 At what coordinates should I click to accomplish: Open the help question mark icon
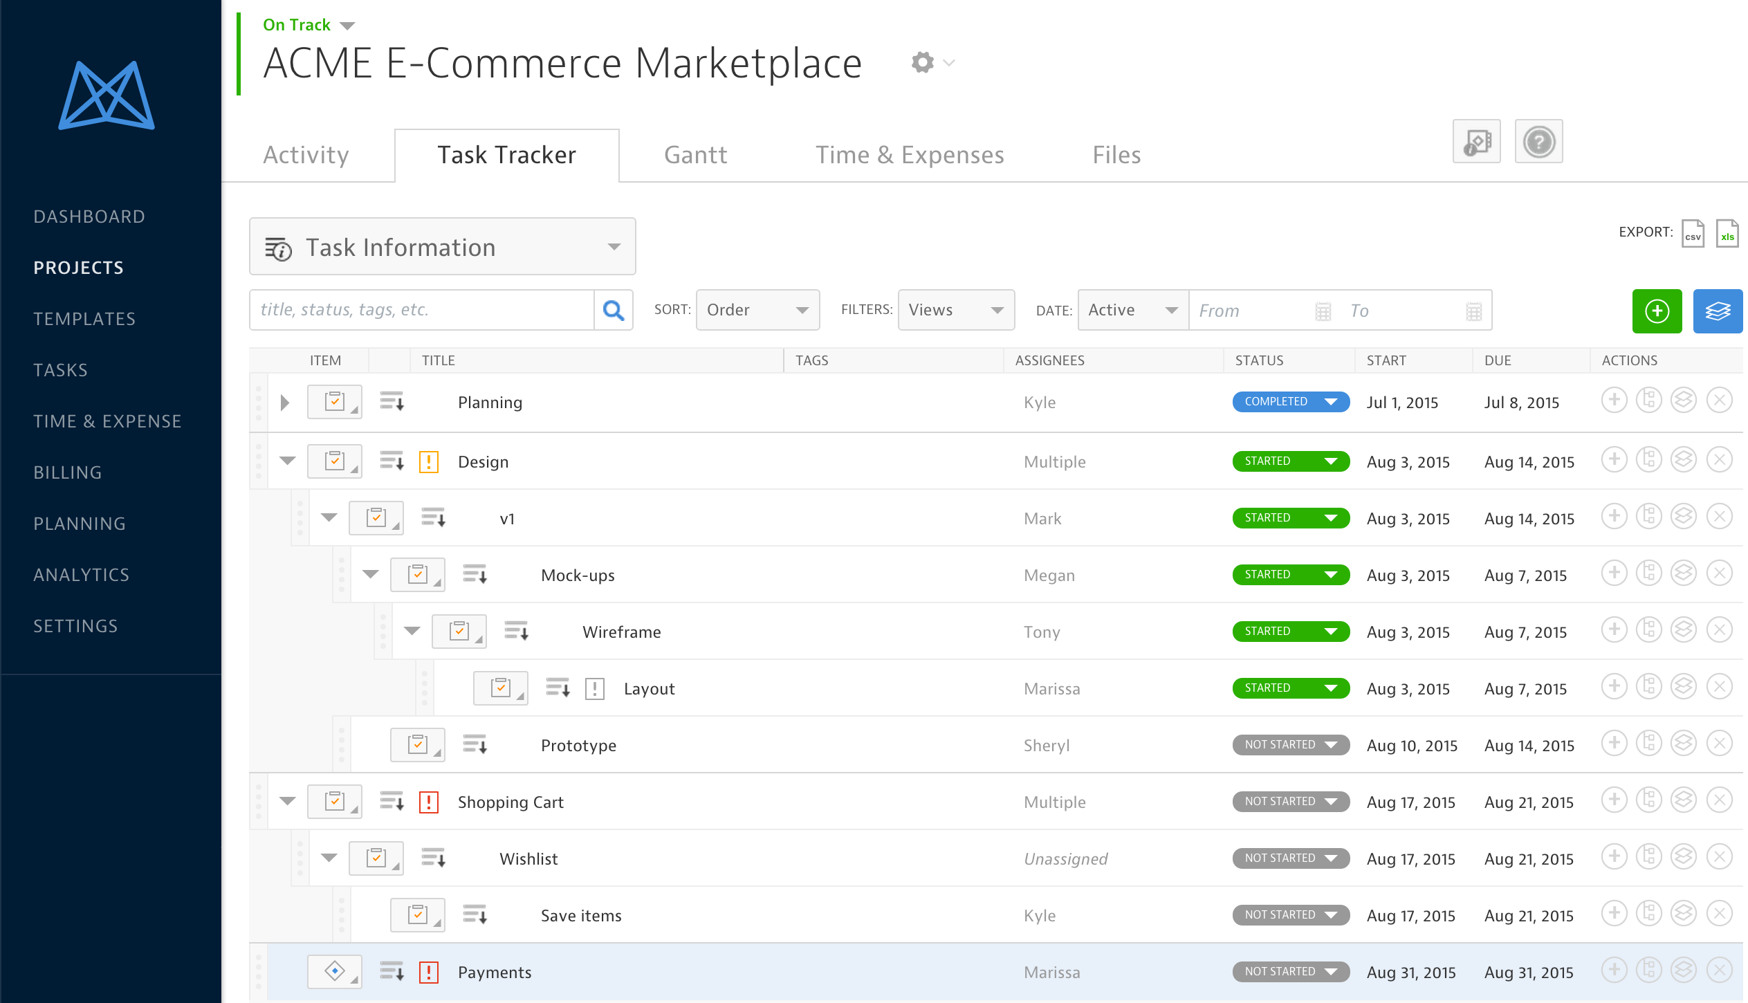coord(1538,142)
